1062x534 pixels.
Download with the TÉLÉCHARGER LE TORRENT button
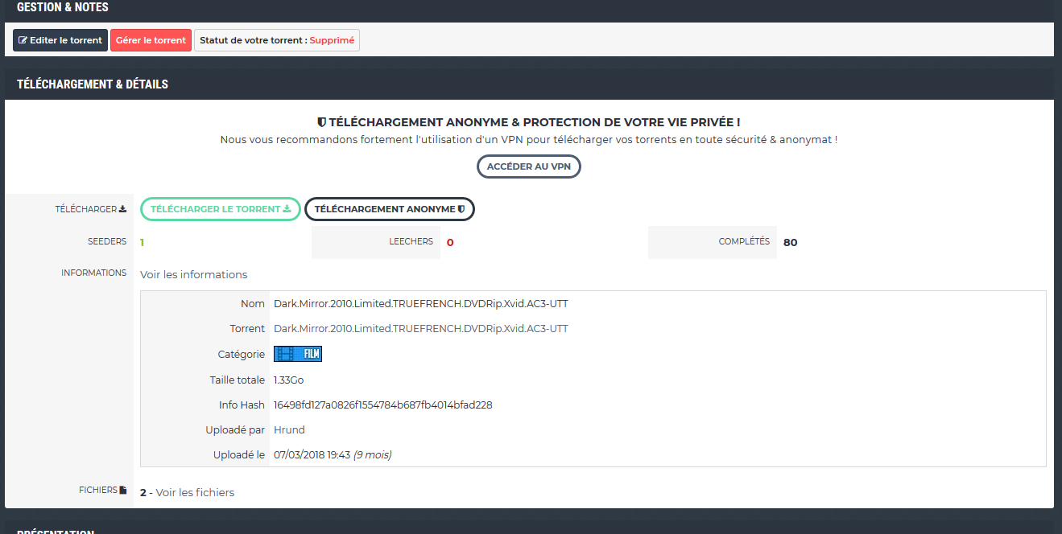[220, 209]
